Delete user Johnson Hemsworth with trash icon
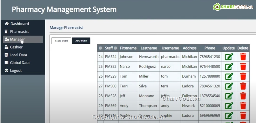 click(243, 57)
